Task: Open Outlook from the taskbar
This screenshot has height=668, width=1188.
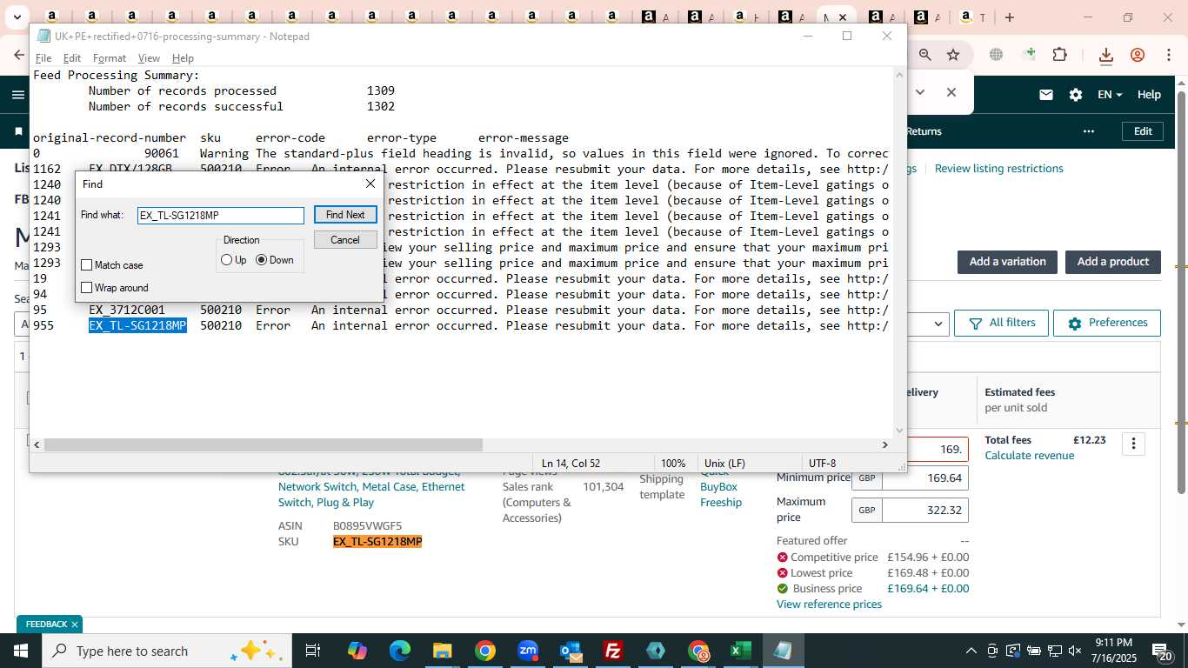Action: pos(571,651)
